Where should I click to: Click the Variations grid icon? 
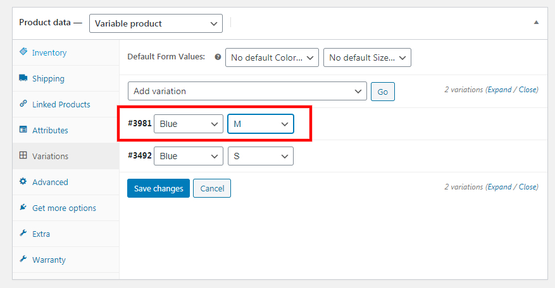point(23,155)
